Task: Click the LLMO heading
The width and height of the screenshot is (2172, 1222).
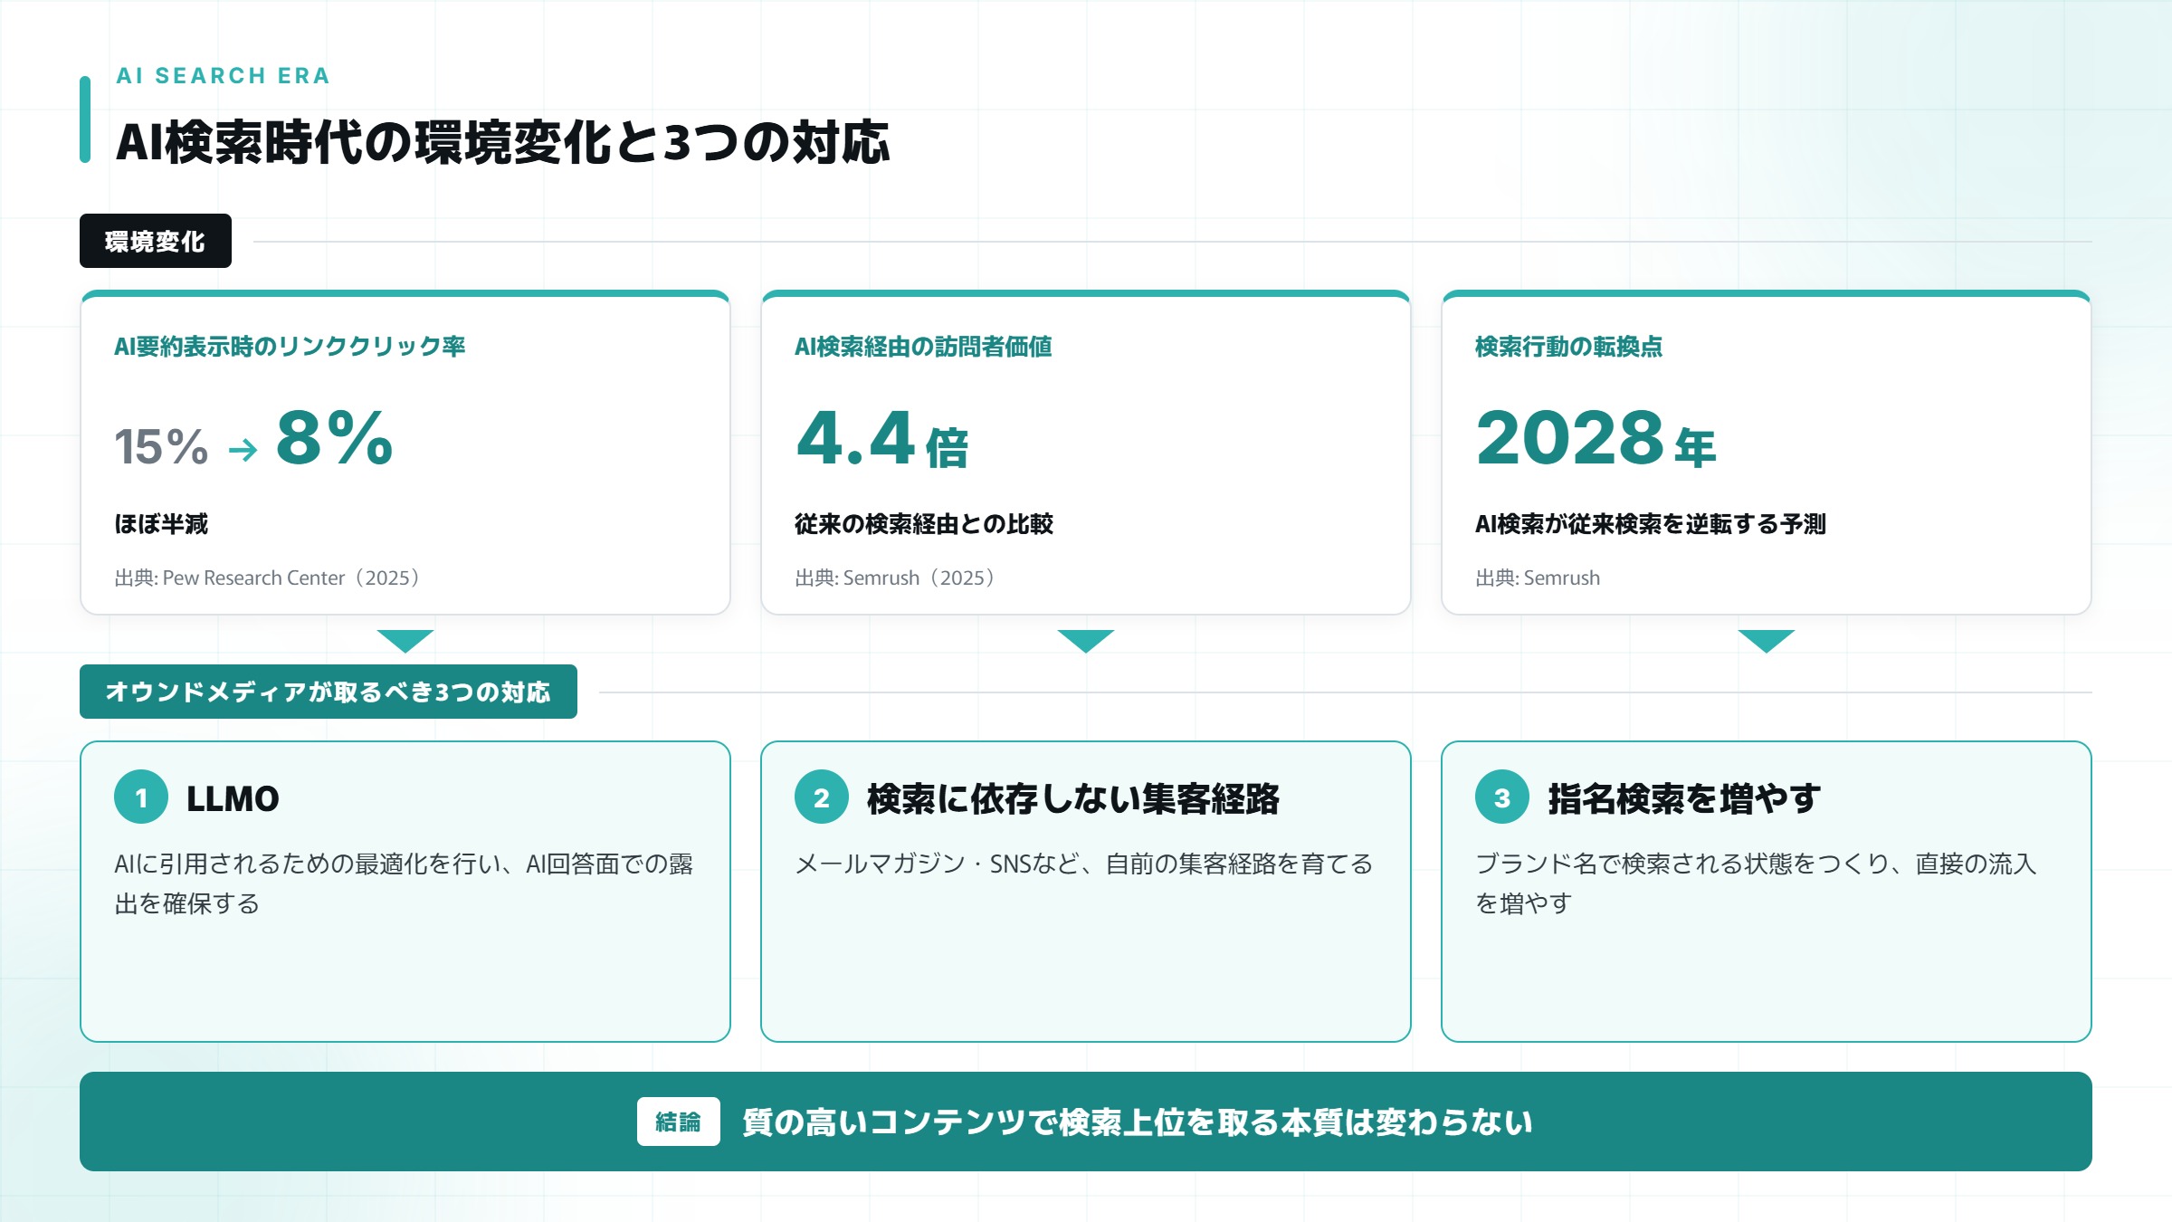Action: point(233,798)
